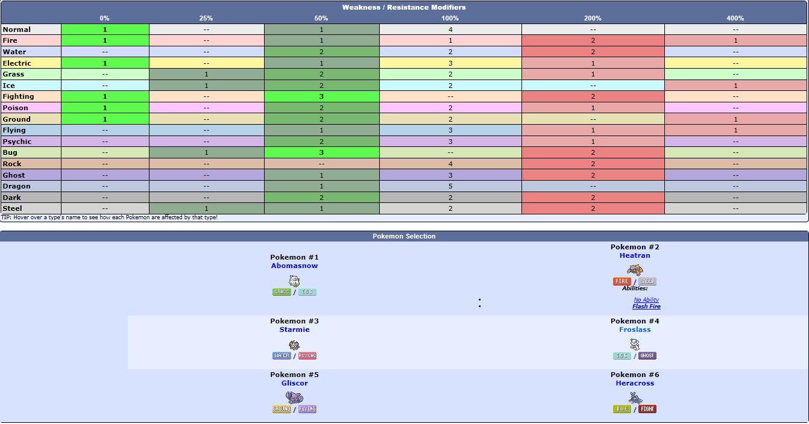Screen dimensions: 809x424
Task: Click Gliscor's Flying type badge
Action: pos(307,409)
